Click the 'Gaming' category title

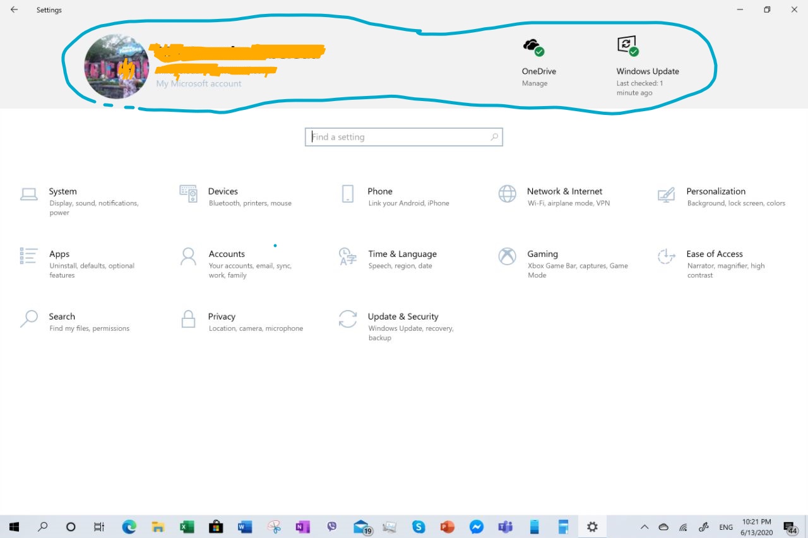click(543, 254)
